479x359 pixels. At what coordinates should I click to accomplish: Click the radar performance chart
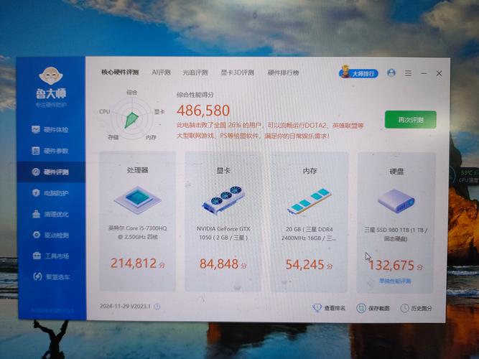131,117
